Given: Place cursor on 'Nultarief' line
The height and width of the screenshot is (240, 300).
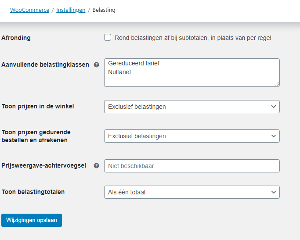Looking at the screenshot, I should (x=119, y=72).
